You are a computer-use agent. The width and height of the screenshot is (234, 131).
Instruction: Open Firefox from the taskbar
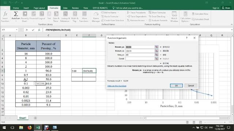point(30,127)
